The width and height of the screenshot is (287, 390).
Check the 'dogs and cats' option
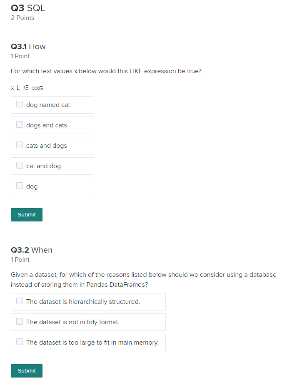click(x=19, y=124)
